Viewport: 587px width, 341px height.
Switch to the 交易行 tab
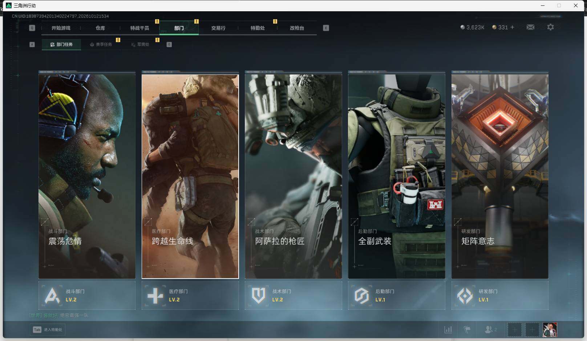pos(218,28)
